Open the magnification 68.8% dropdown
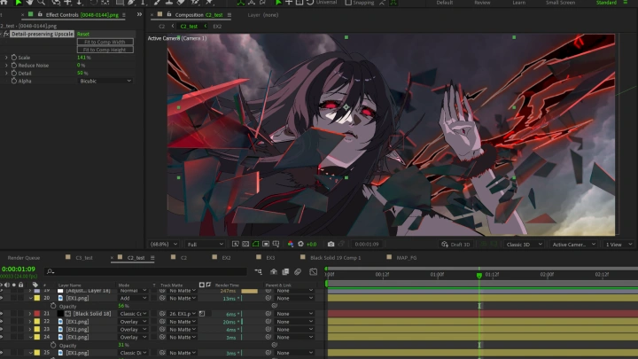 164,245
